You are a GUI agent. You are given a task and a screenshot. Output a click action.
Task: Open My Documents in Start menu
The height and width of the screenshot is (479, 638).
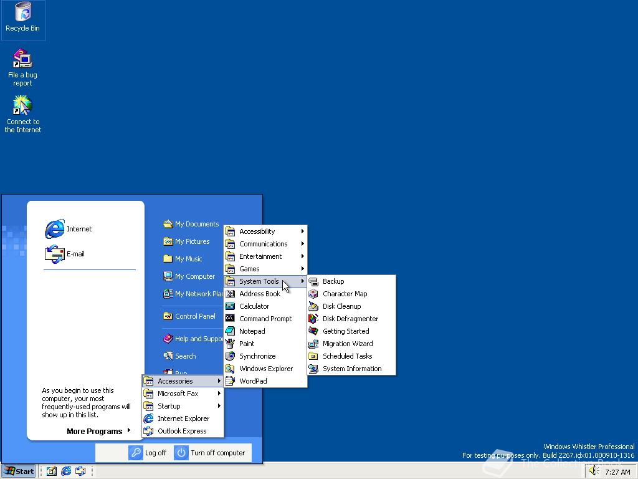pos(191,224)
